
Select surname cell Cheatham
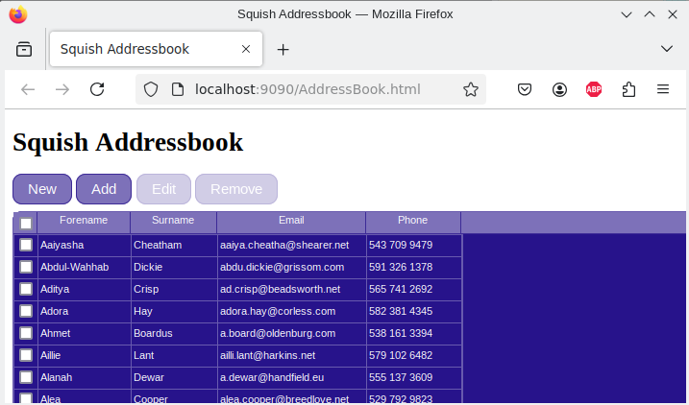[x=174, y=246]
